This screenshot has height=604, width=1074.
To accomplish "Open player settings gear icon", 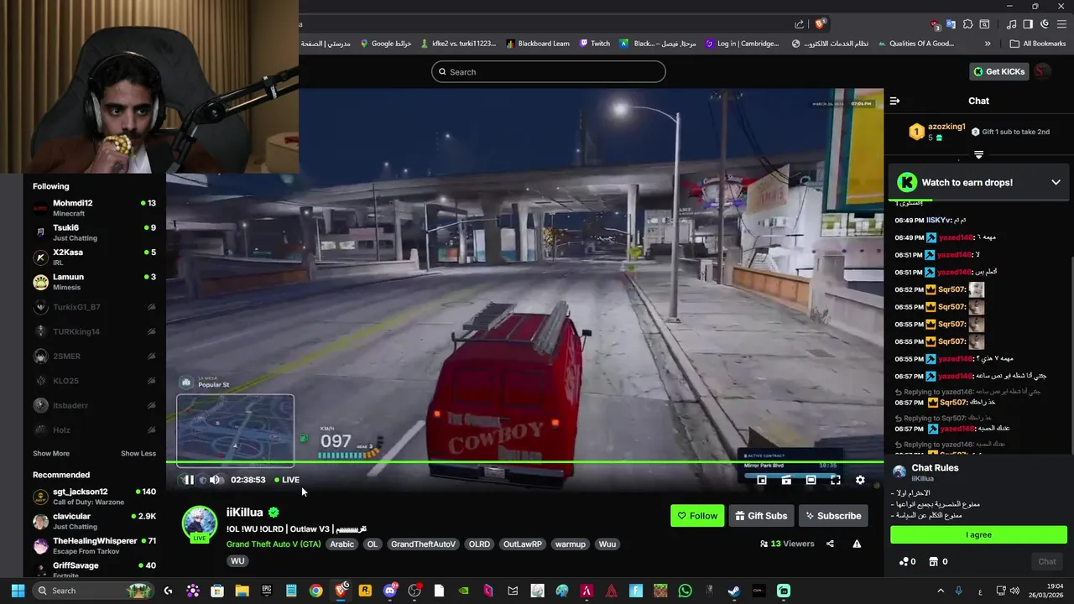I will (860, 480).
